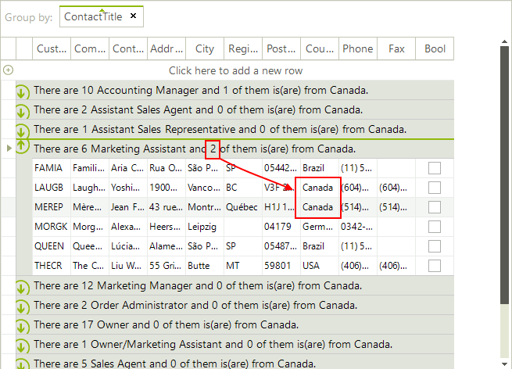Screen dimensions: 512x369
Task: Click the Butte city cell
Action: click(205, 266)
